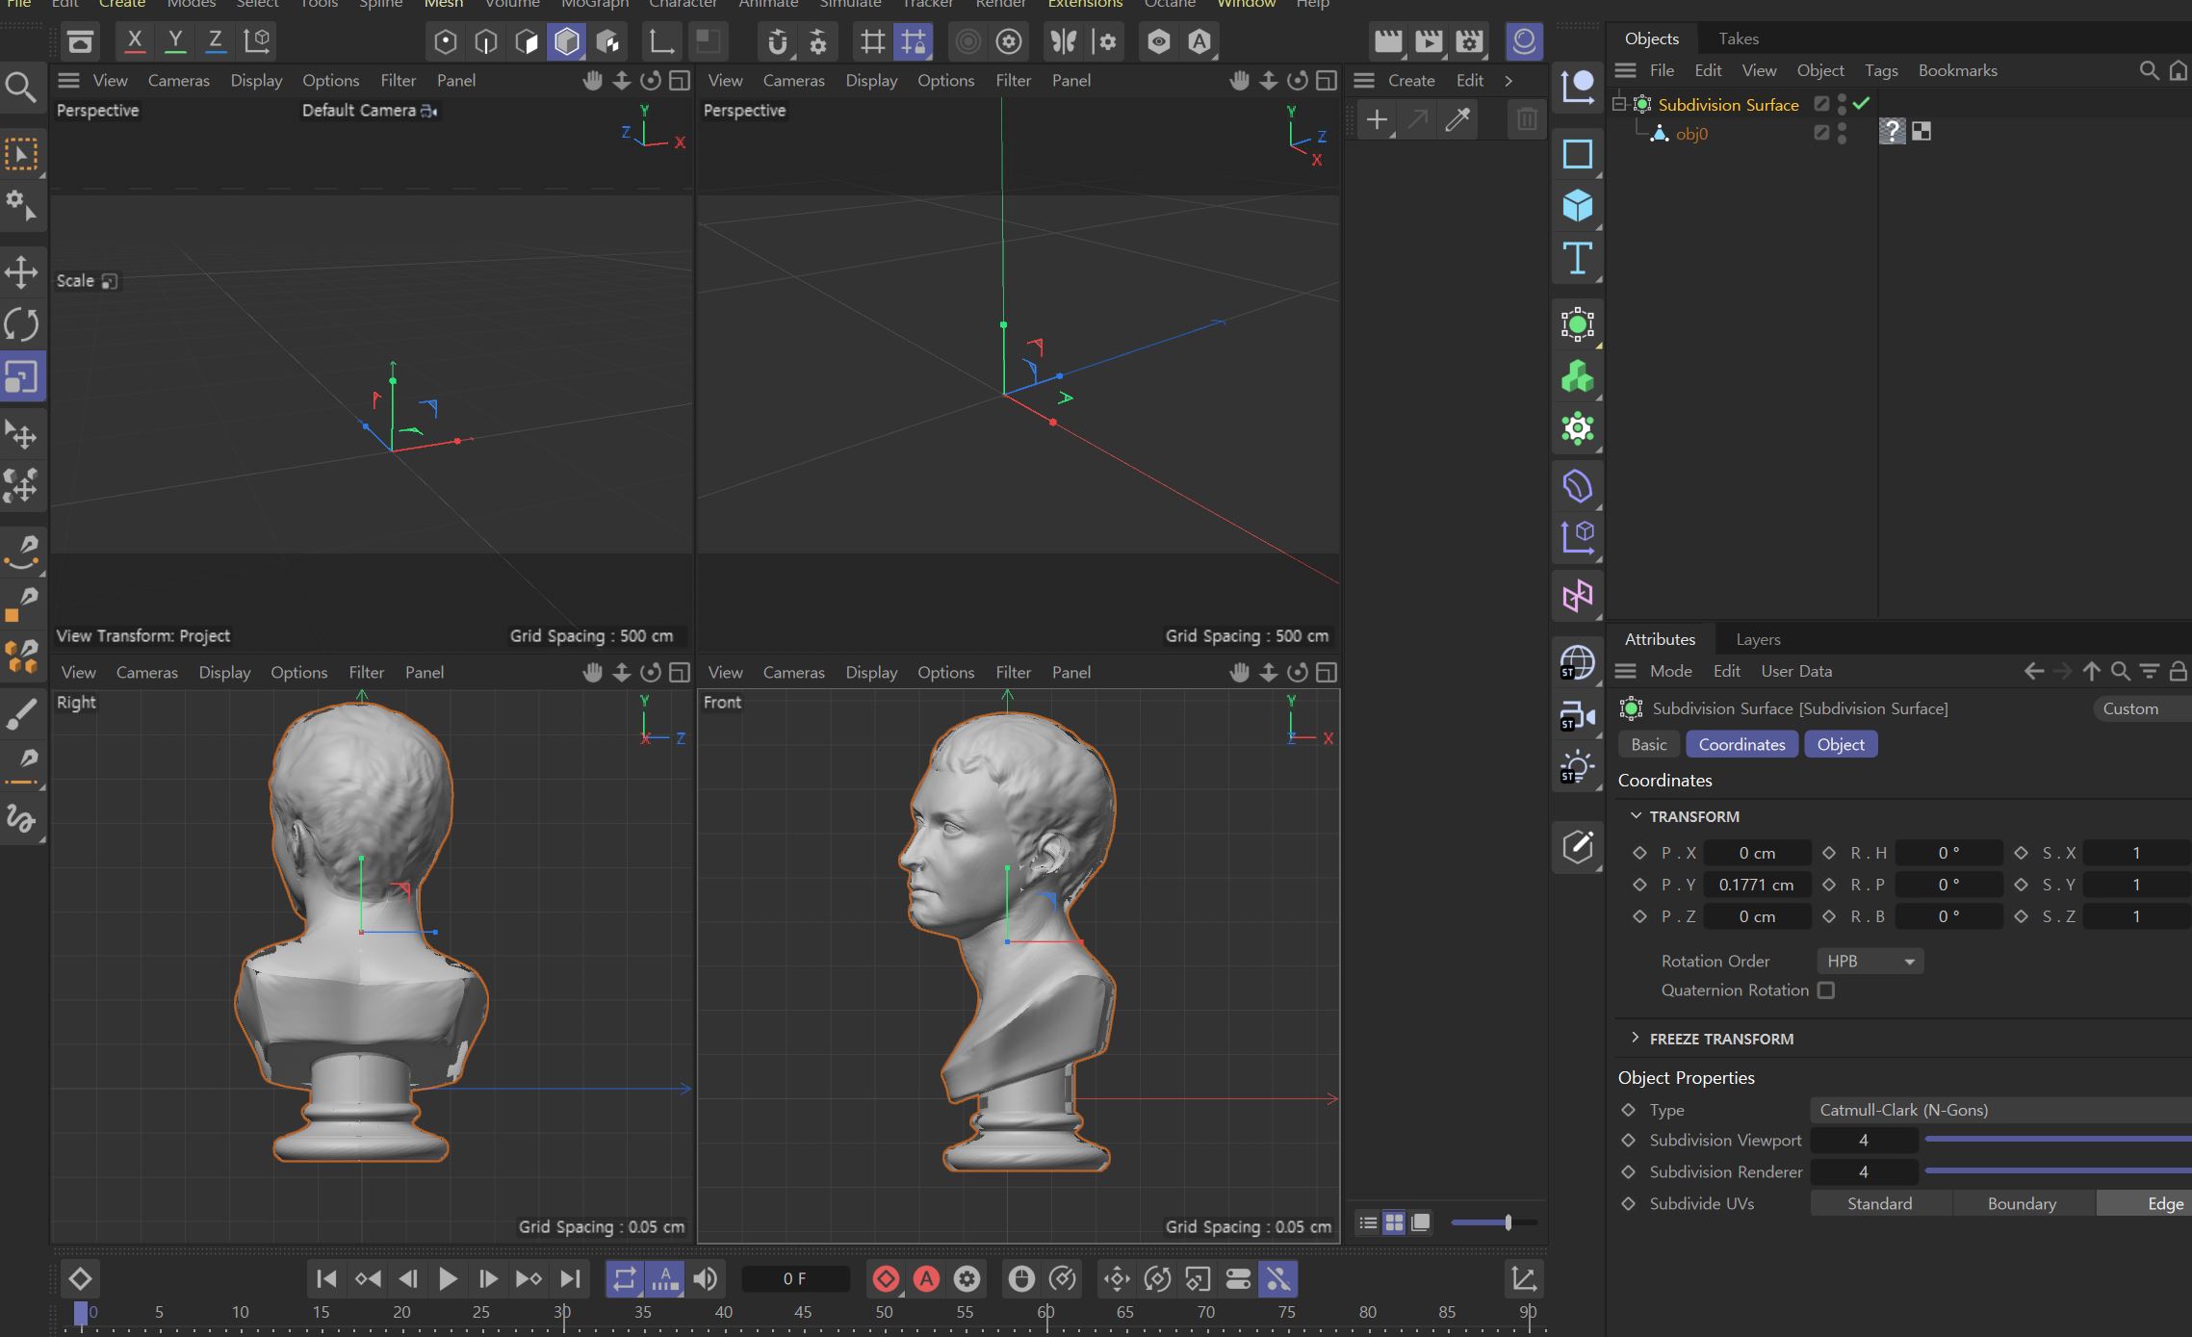Add a Camera object icon
Viewport: 2192px width, 1337px height.
coord(1577,715)
